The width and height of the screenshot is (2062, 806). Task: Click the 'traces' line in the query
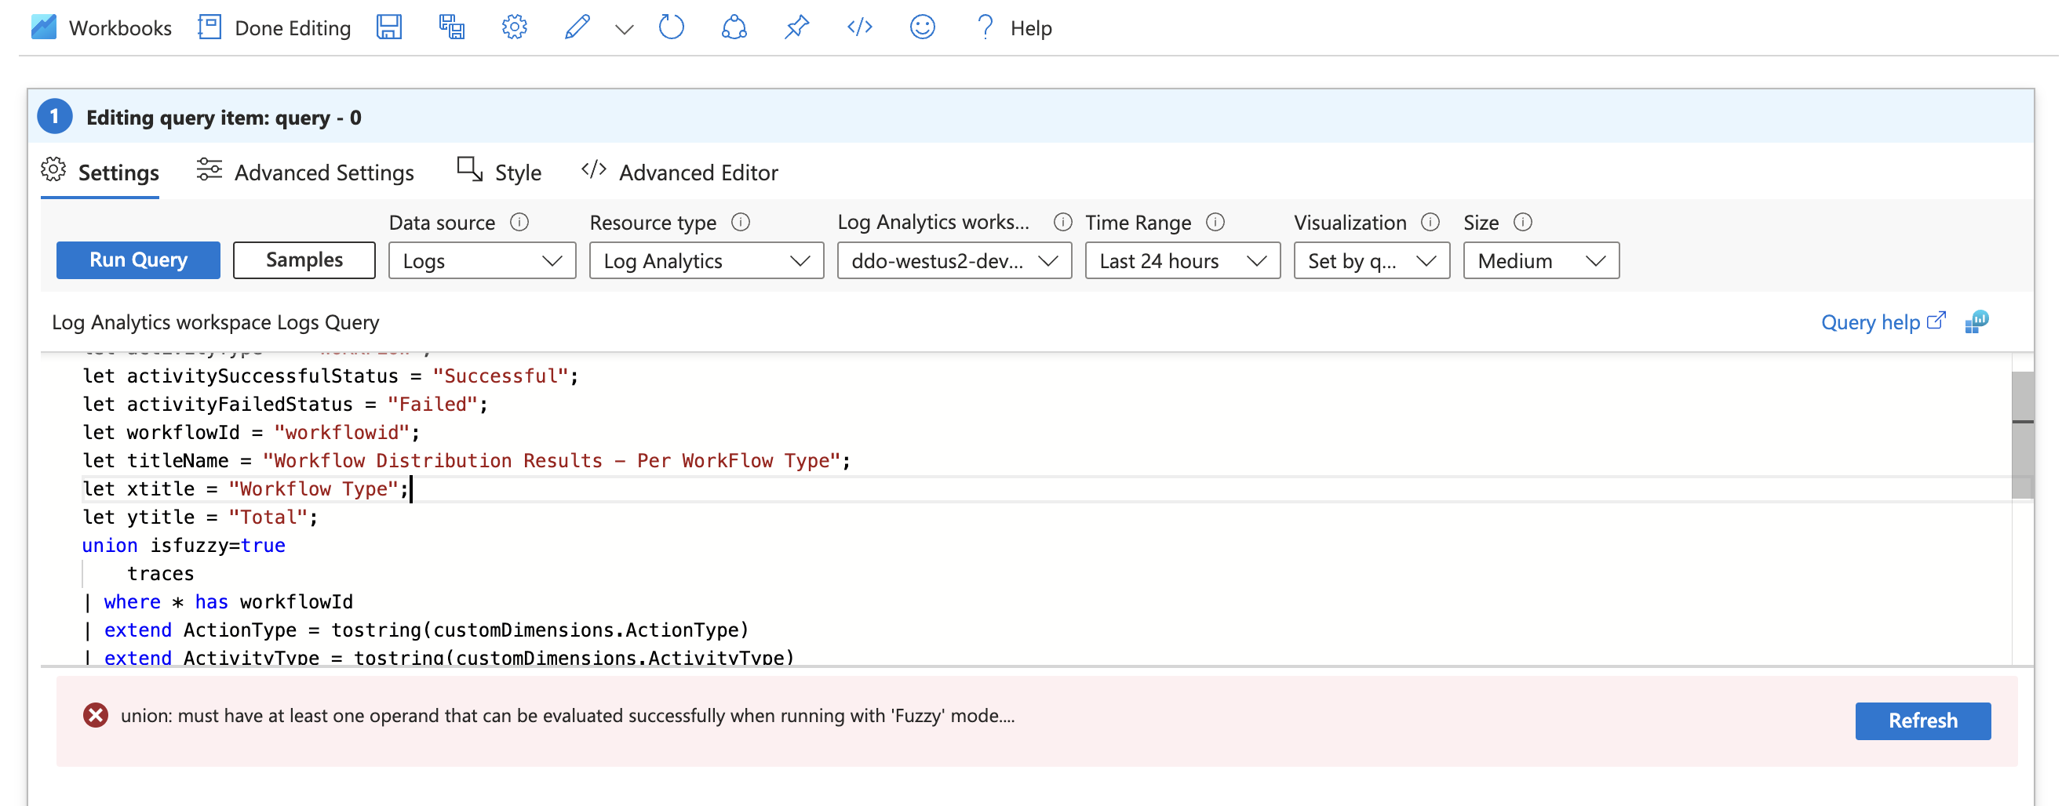pos(161,574)
